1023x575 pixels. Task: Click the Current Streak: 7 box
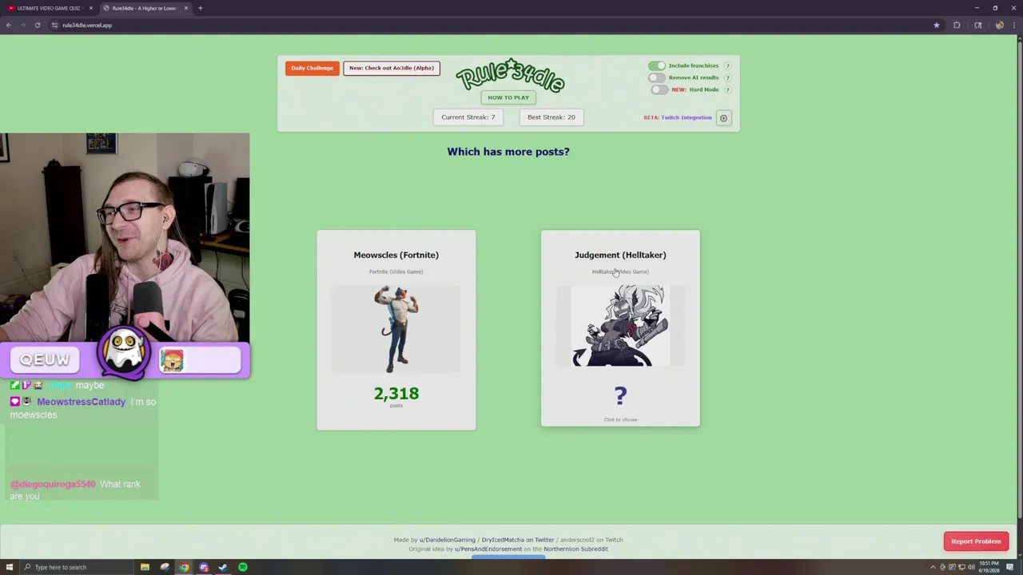468,117
